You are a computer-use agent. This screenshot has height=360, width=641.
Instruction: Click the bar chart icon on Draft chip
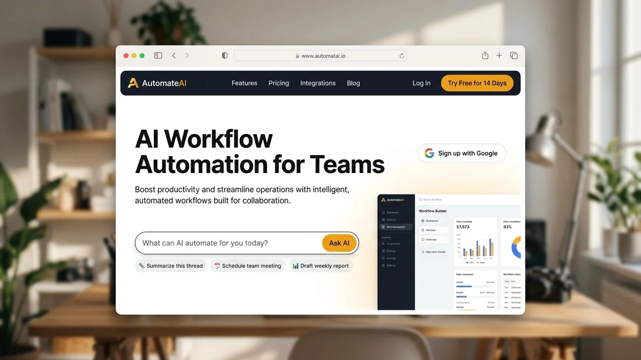pyautogui.click(x=295, y=266)
